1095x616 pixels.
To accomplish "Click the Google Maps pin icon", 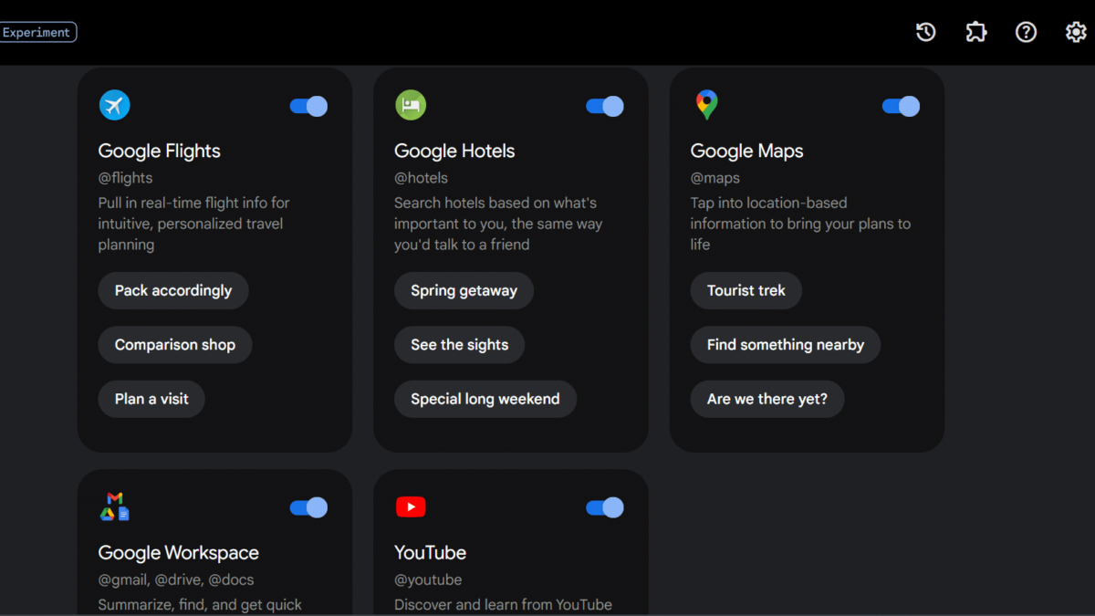I will (x=706, y=105).
